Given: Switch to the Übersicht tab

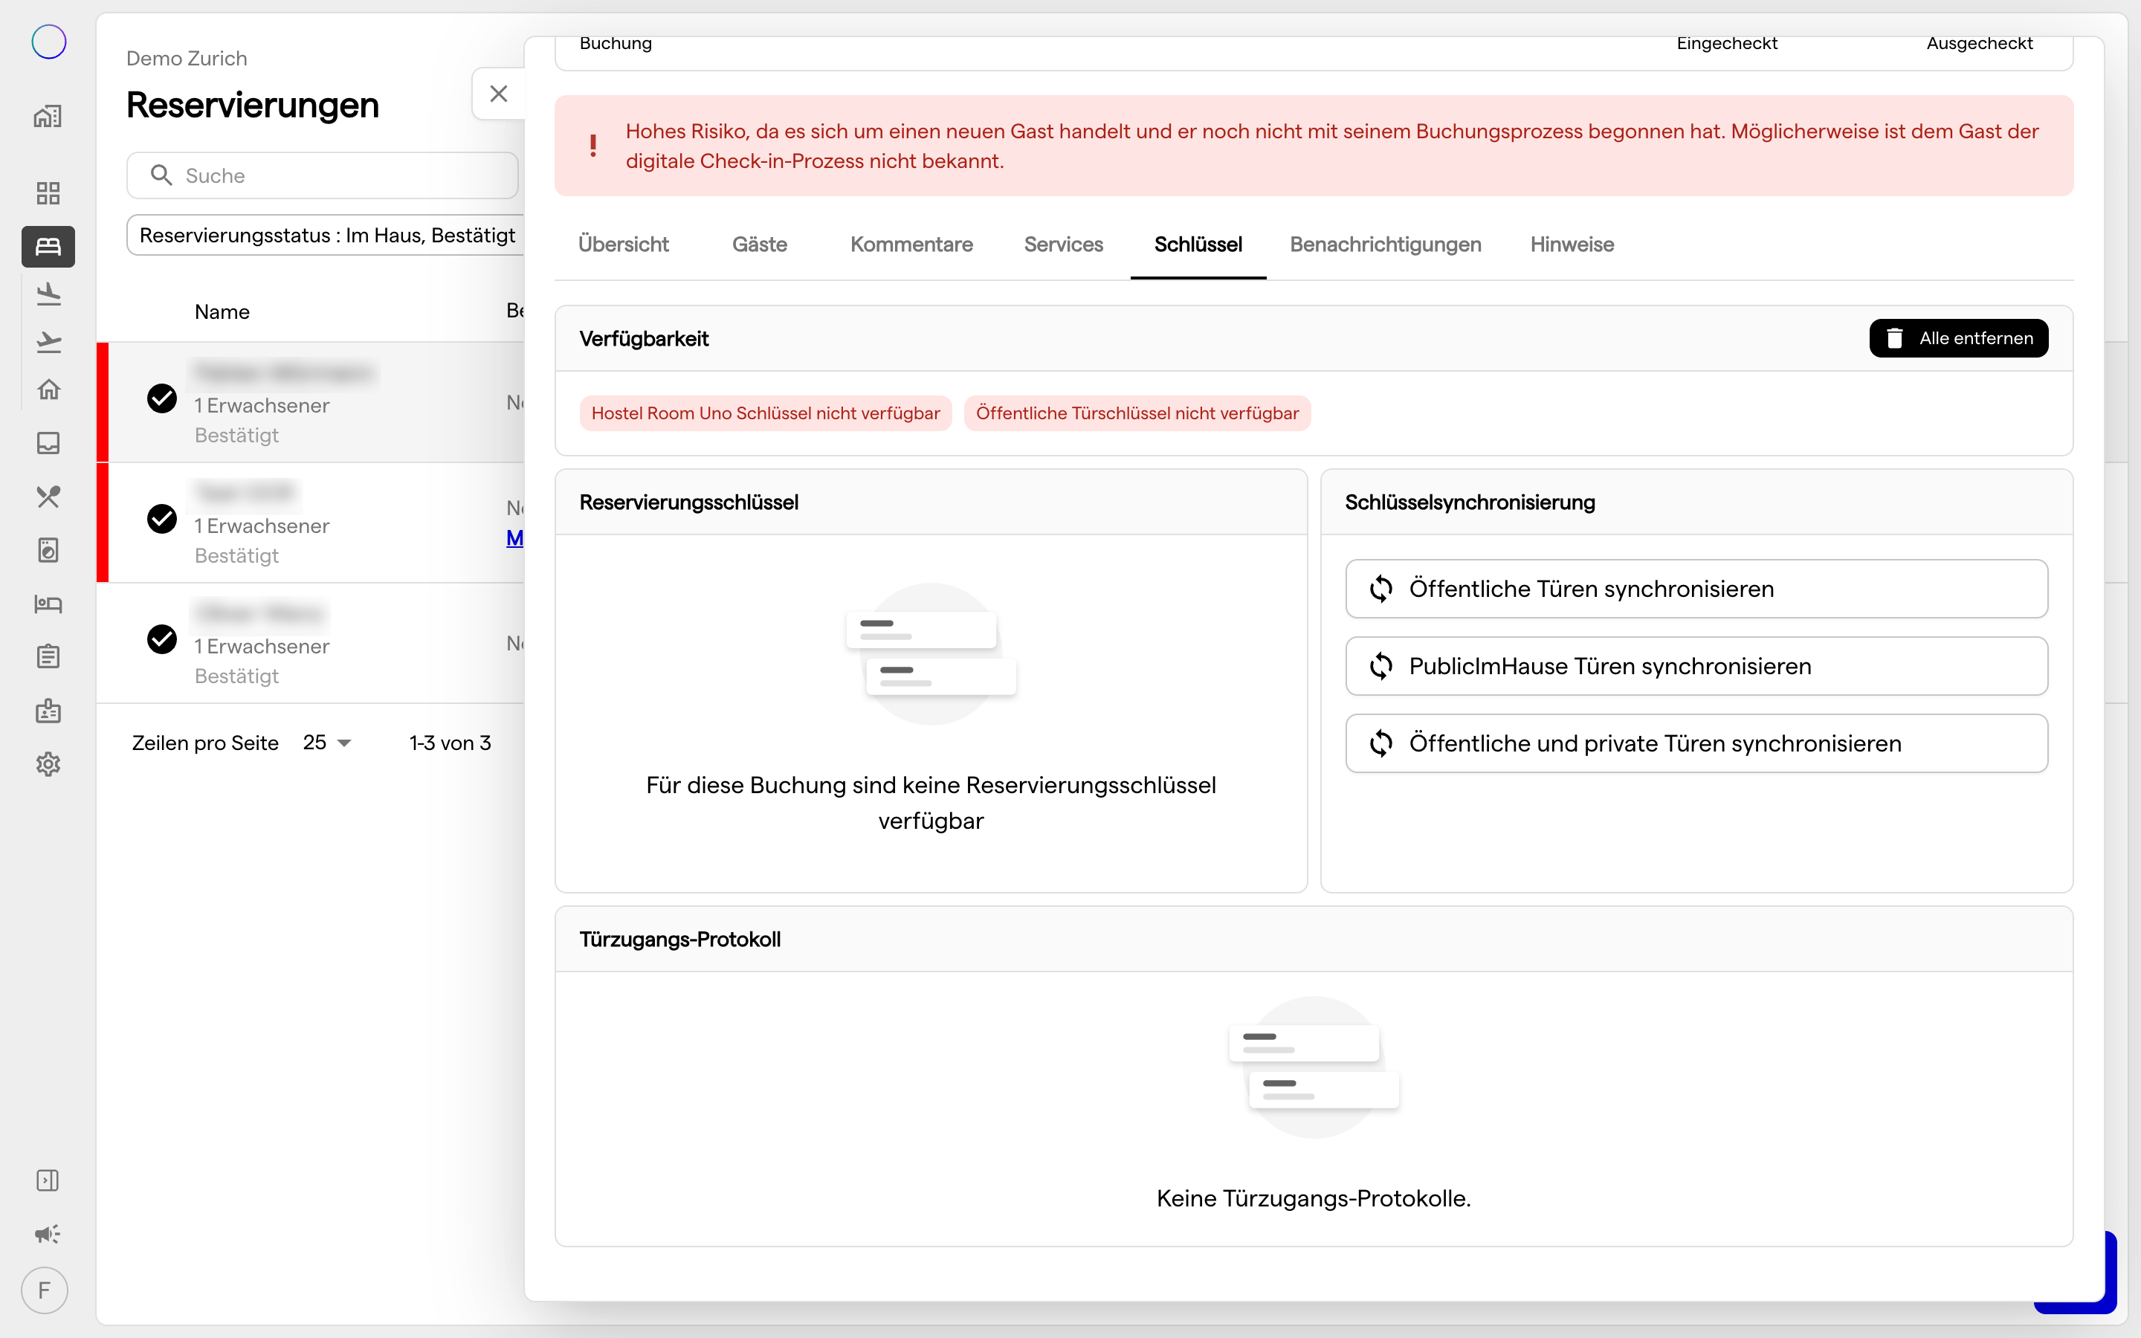Looking at the screenshot, I should pyautogui.click(x=623, y=245).
